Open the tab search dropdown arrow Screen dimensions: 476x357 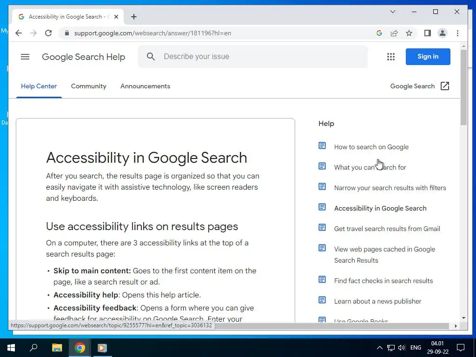(392, 12)
